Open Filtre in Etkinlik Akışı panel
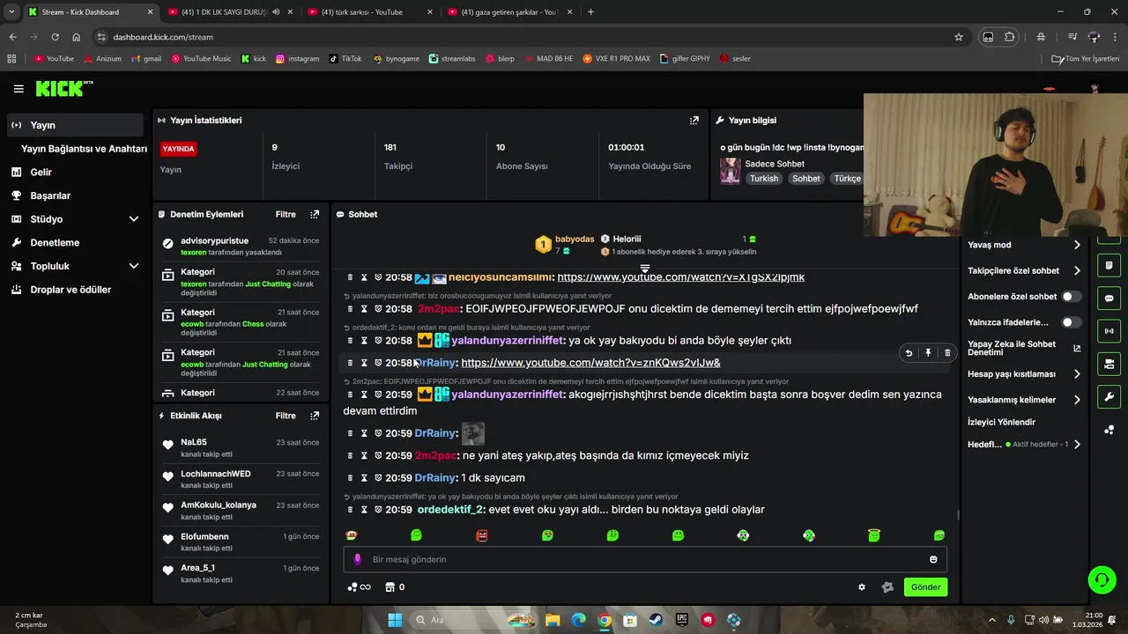 coord(286,416)
